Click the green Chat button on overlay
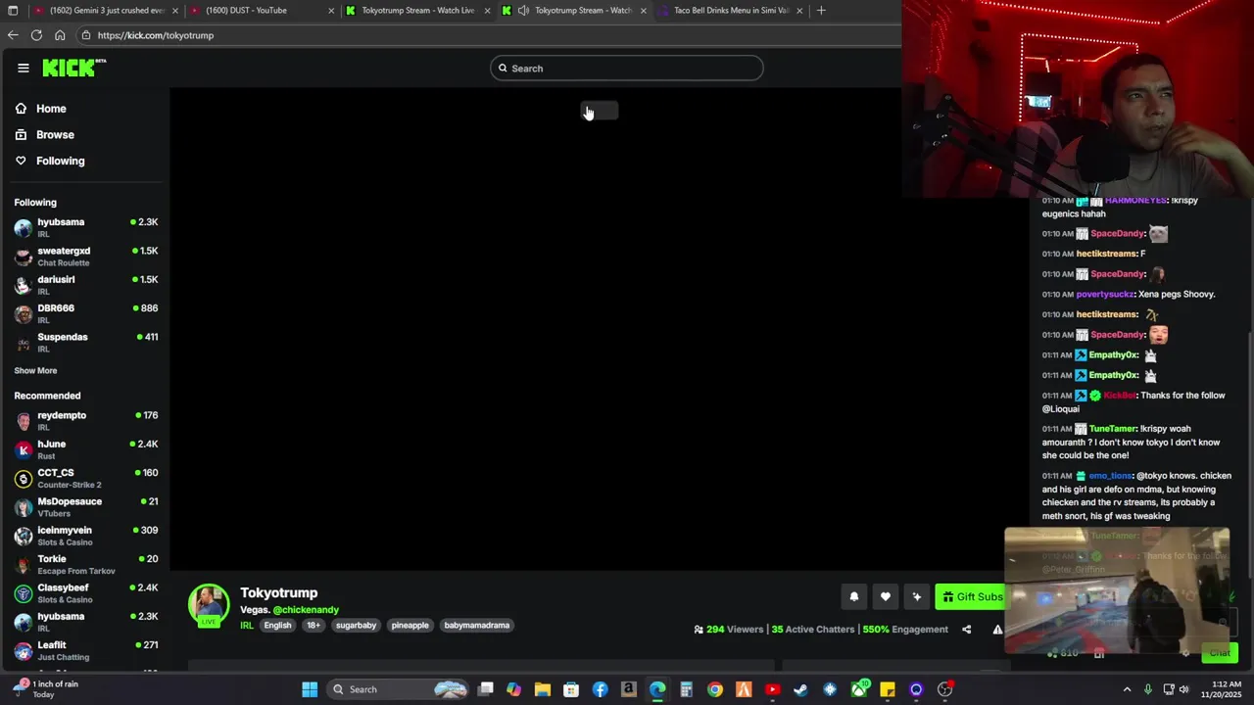The image size is (1254, 705). [x=1219, y=652]
